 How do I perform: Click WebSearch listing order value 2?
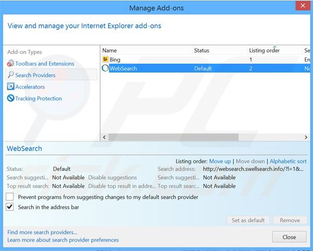pos(250,68)
